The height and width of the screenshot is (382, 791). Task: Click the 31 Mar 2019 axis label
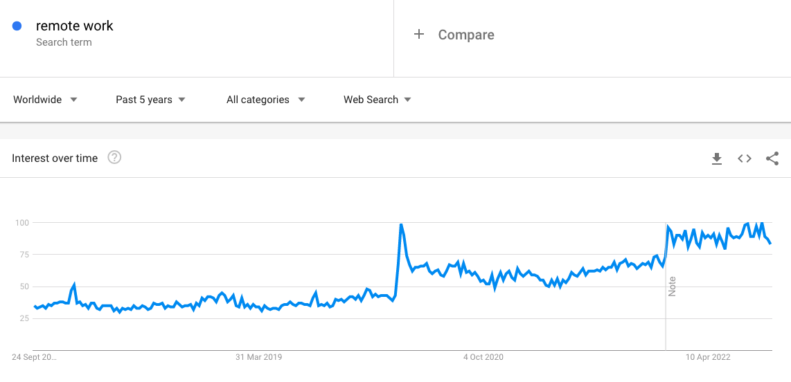pyautogui.click(x=259, y=357)
